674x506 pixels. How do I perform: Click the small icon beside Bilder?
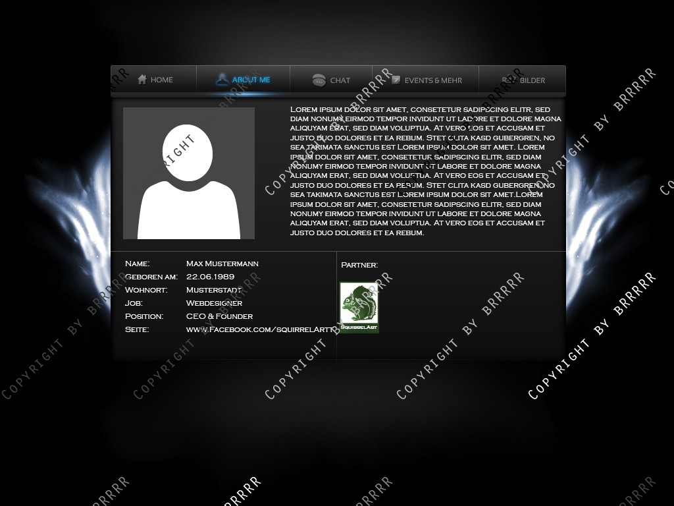pos(507,80)
